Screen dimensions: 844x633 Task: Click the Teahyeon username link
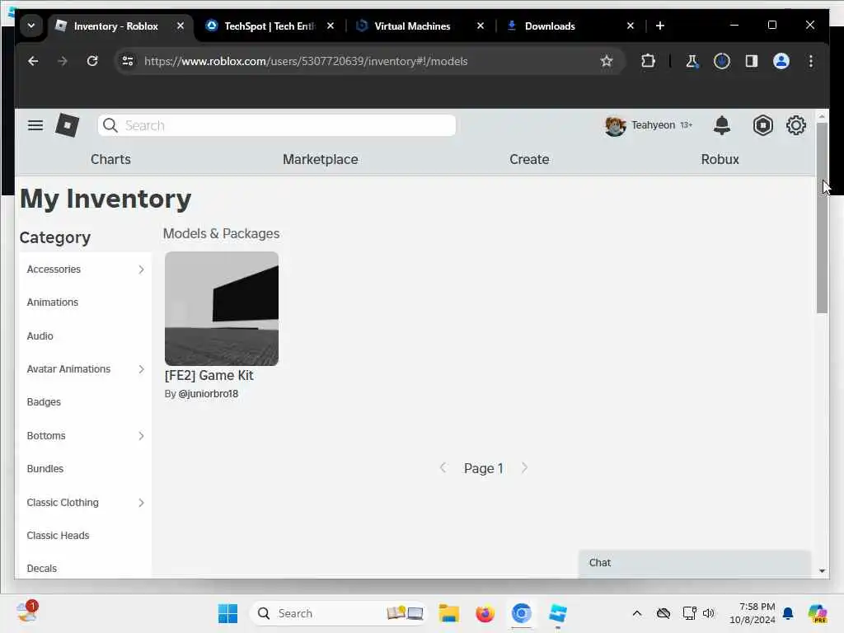pyautogui.click(x=653, y=125)
